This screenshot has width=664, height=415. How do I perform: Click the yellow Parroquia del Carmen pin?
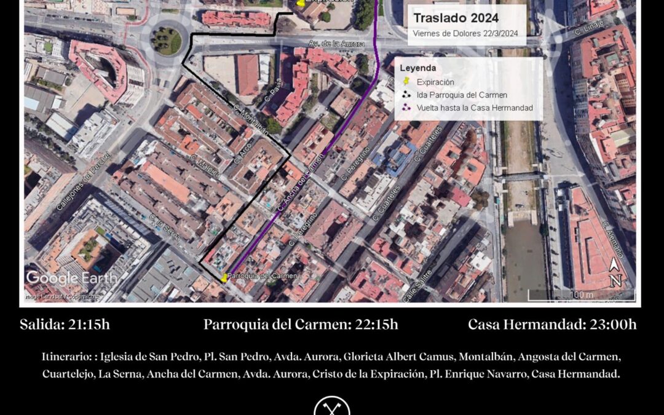pyautogui.click(x=224, y=279)
